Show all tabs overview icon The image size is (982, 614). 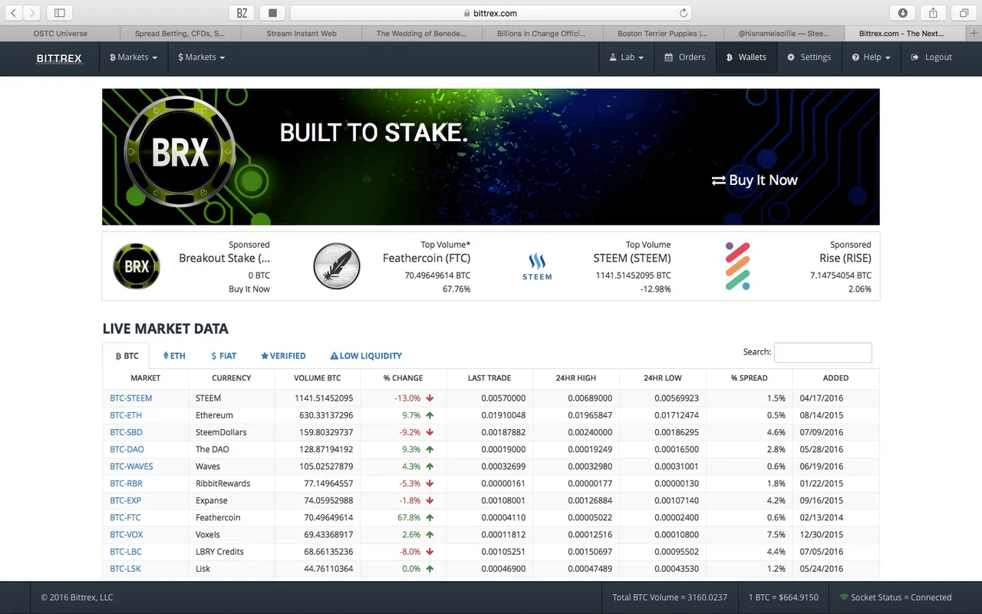pos(964,13)
